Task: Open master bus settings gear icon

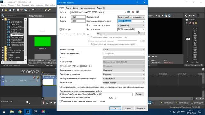Action: click(x=186, y=16)
